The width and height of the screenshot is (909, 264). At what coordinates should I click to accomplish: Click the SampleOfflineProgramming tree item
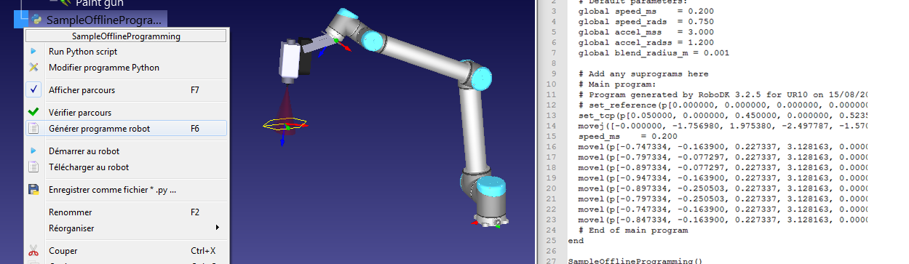coord(104,20)
